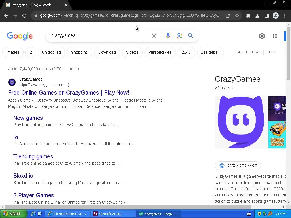291x218 pixels.
Task: Open Google search settings gear
Action: [x=262, y=36]
